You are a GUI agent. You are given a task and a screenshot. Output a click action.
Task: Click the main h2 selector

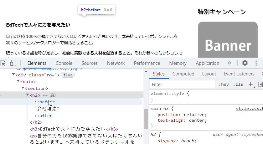click(x=159, y=108)
